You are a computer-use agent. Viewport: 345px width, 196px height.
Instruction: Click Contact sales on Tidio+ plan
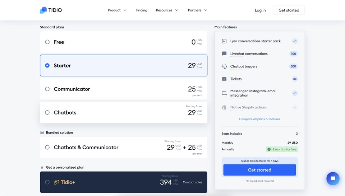[193, 182]
